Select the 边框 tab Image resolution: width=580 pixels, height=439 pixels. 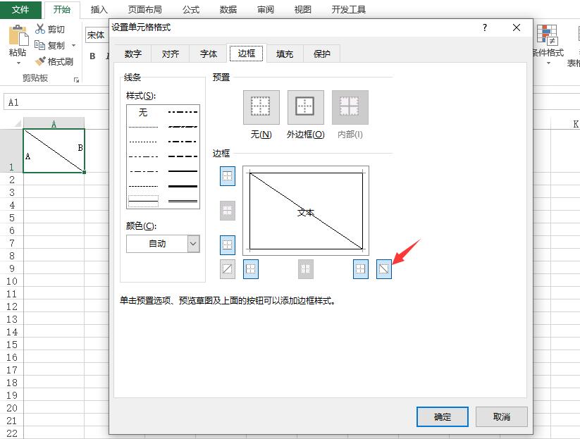(247, 54)
